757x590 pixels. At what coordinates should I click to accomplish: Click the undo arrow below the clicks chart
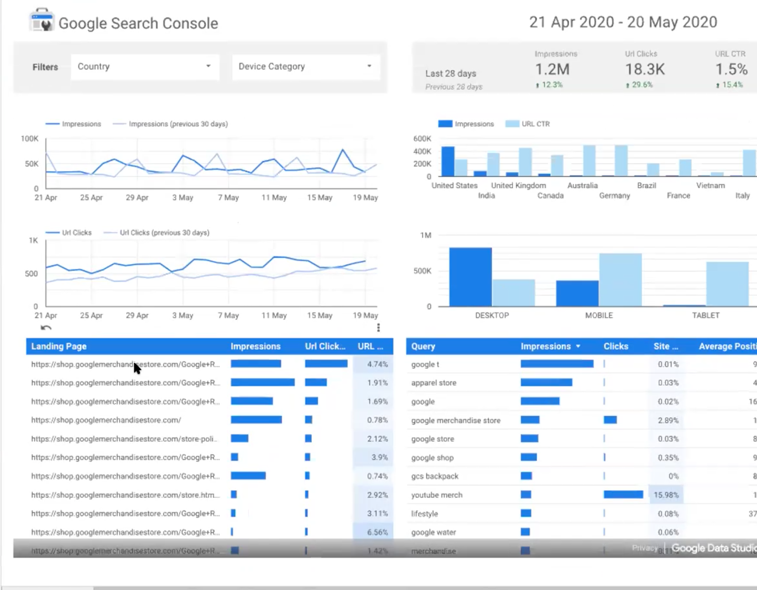click(46, 328)
